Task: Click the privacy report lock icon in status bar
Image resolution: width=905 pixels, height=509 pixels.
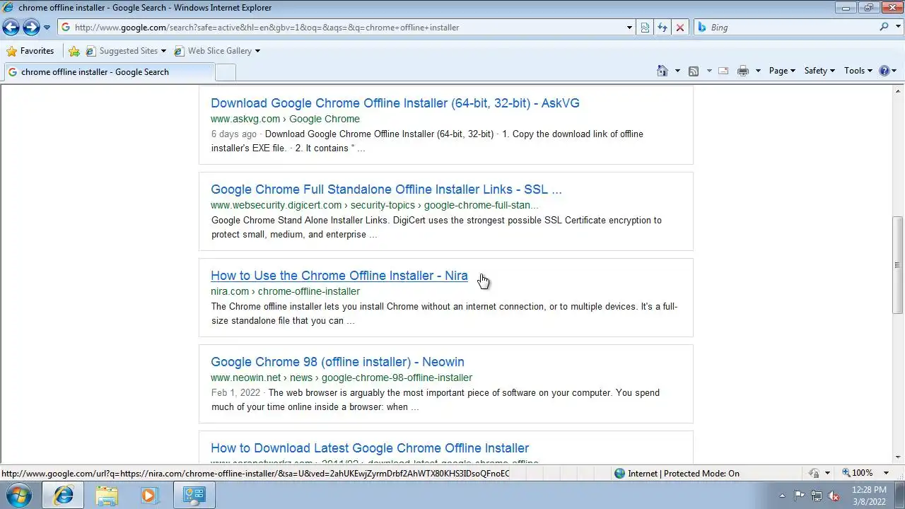Action: [x=814, y=474]
